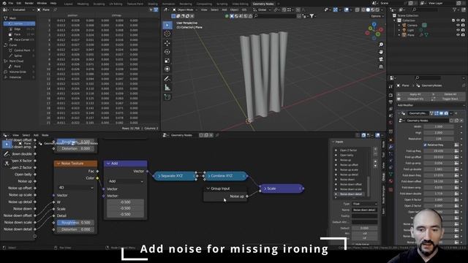Image resolution: width=468 pixels, height=263 pixels.
Task: Open the node editor Add menu
Action: tap(36, 135)
